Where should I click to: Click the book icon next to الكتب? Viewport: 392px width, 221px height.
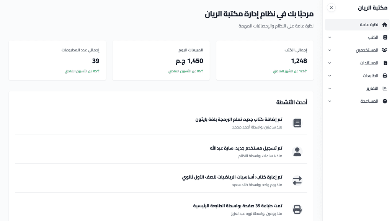385,37
